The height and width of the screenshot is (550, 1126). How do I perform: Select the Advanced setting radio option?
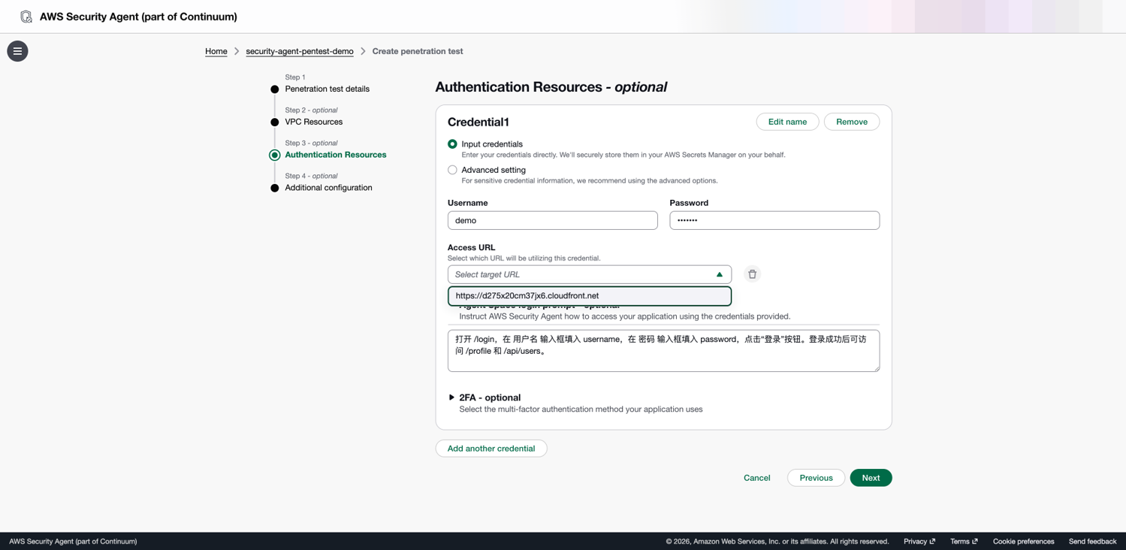click(452, 170)
